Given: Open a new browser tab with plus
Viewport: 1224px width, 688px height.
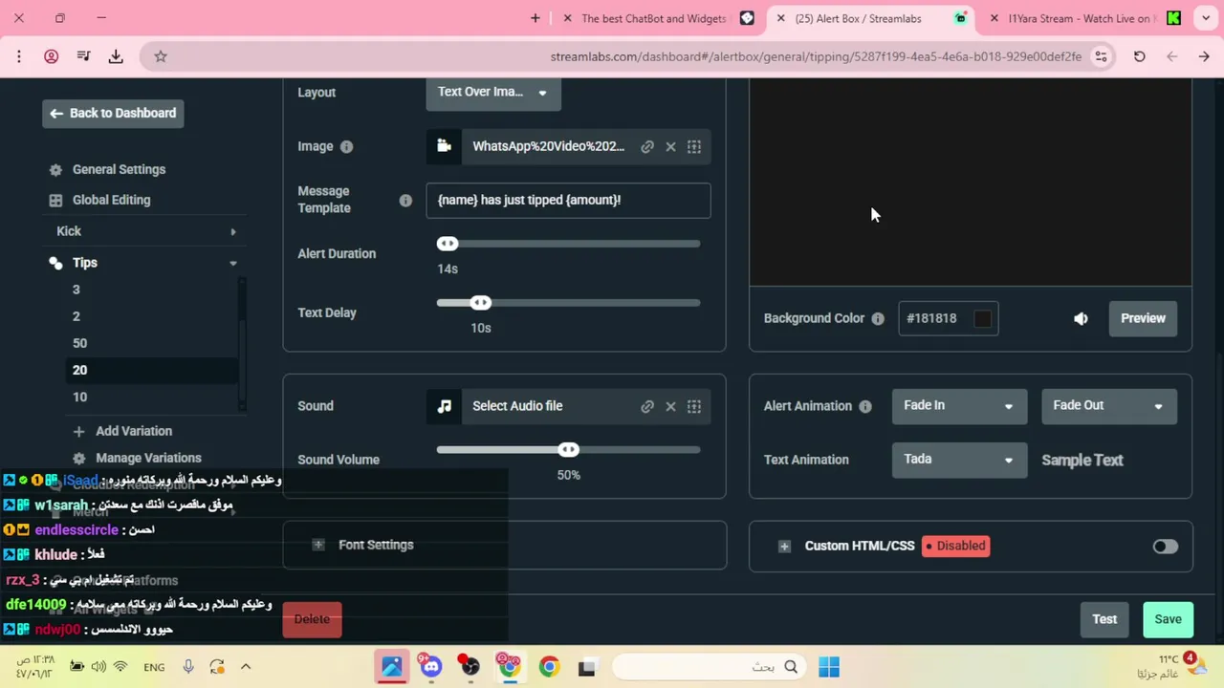Looking at the screenshot, I should [535, 18].
